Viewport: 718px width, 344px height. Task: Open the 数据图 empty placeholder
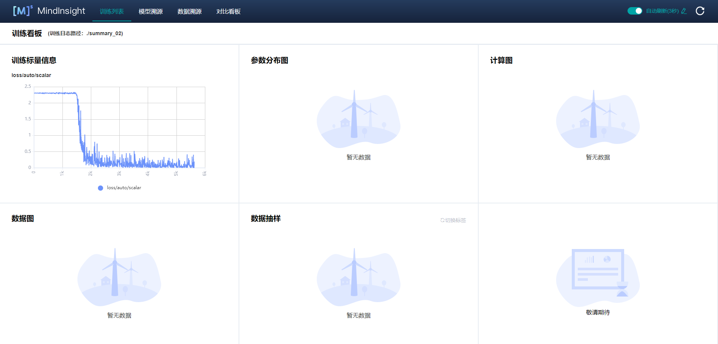(119, 283)
